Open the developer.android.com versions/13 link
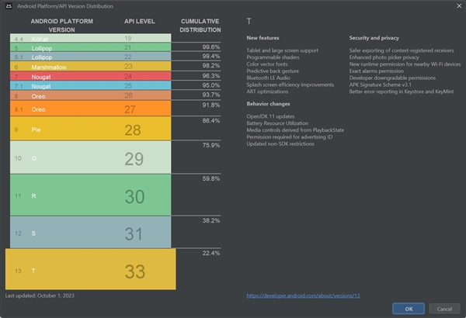The image size is (466, 318). coord(303,296)
